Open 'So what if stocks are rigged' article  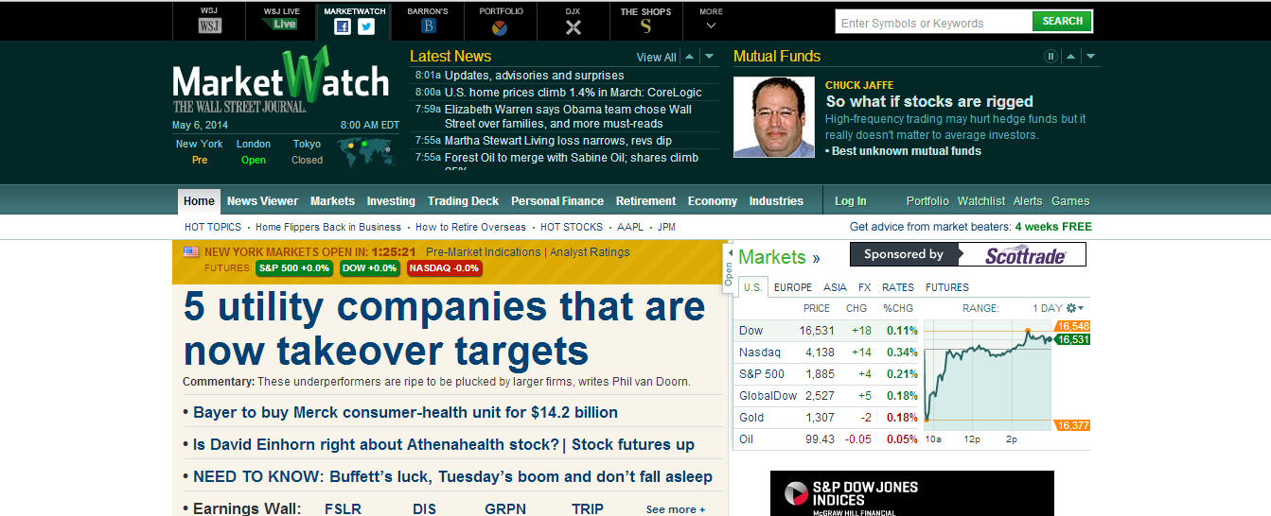pos(929,102)
